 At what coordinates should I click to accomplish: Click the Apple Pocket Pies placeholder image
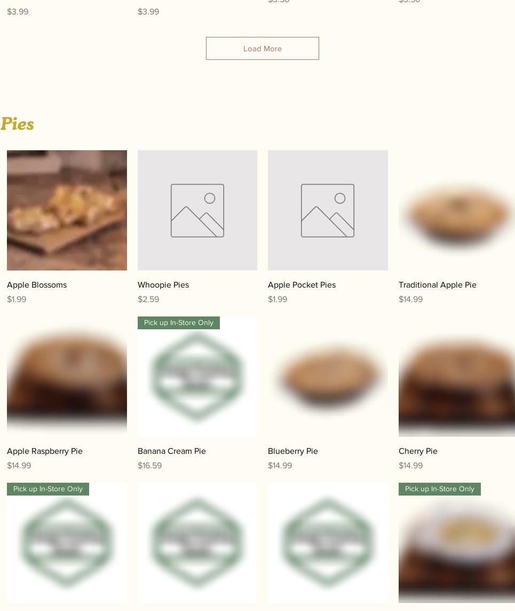[x=328, y=210]
